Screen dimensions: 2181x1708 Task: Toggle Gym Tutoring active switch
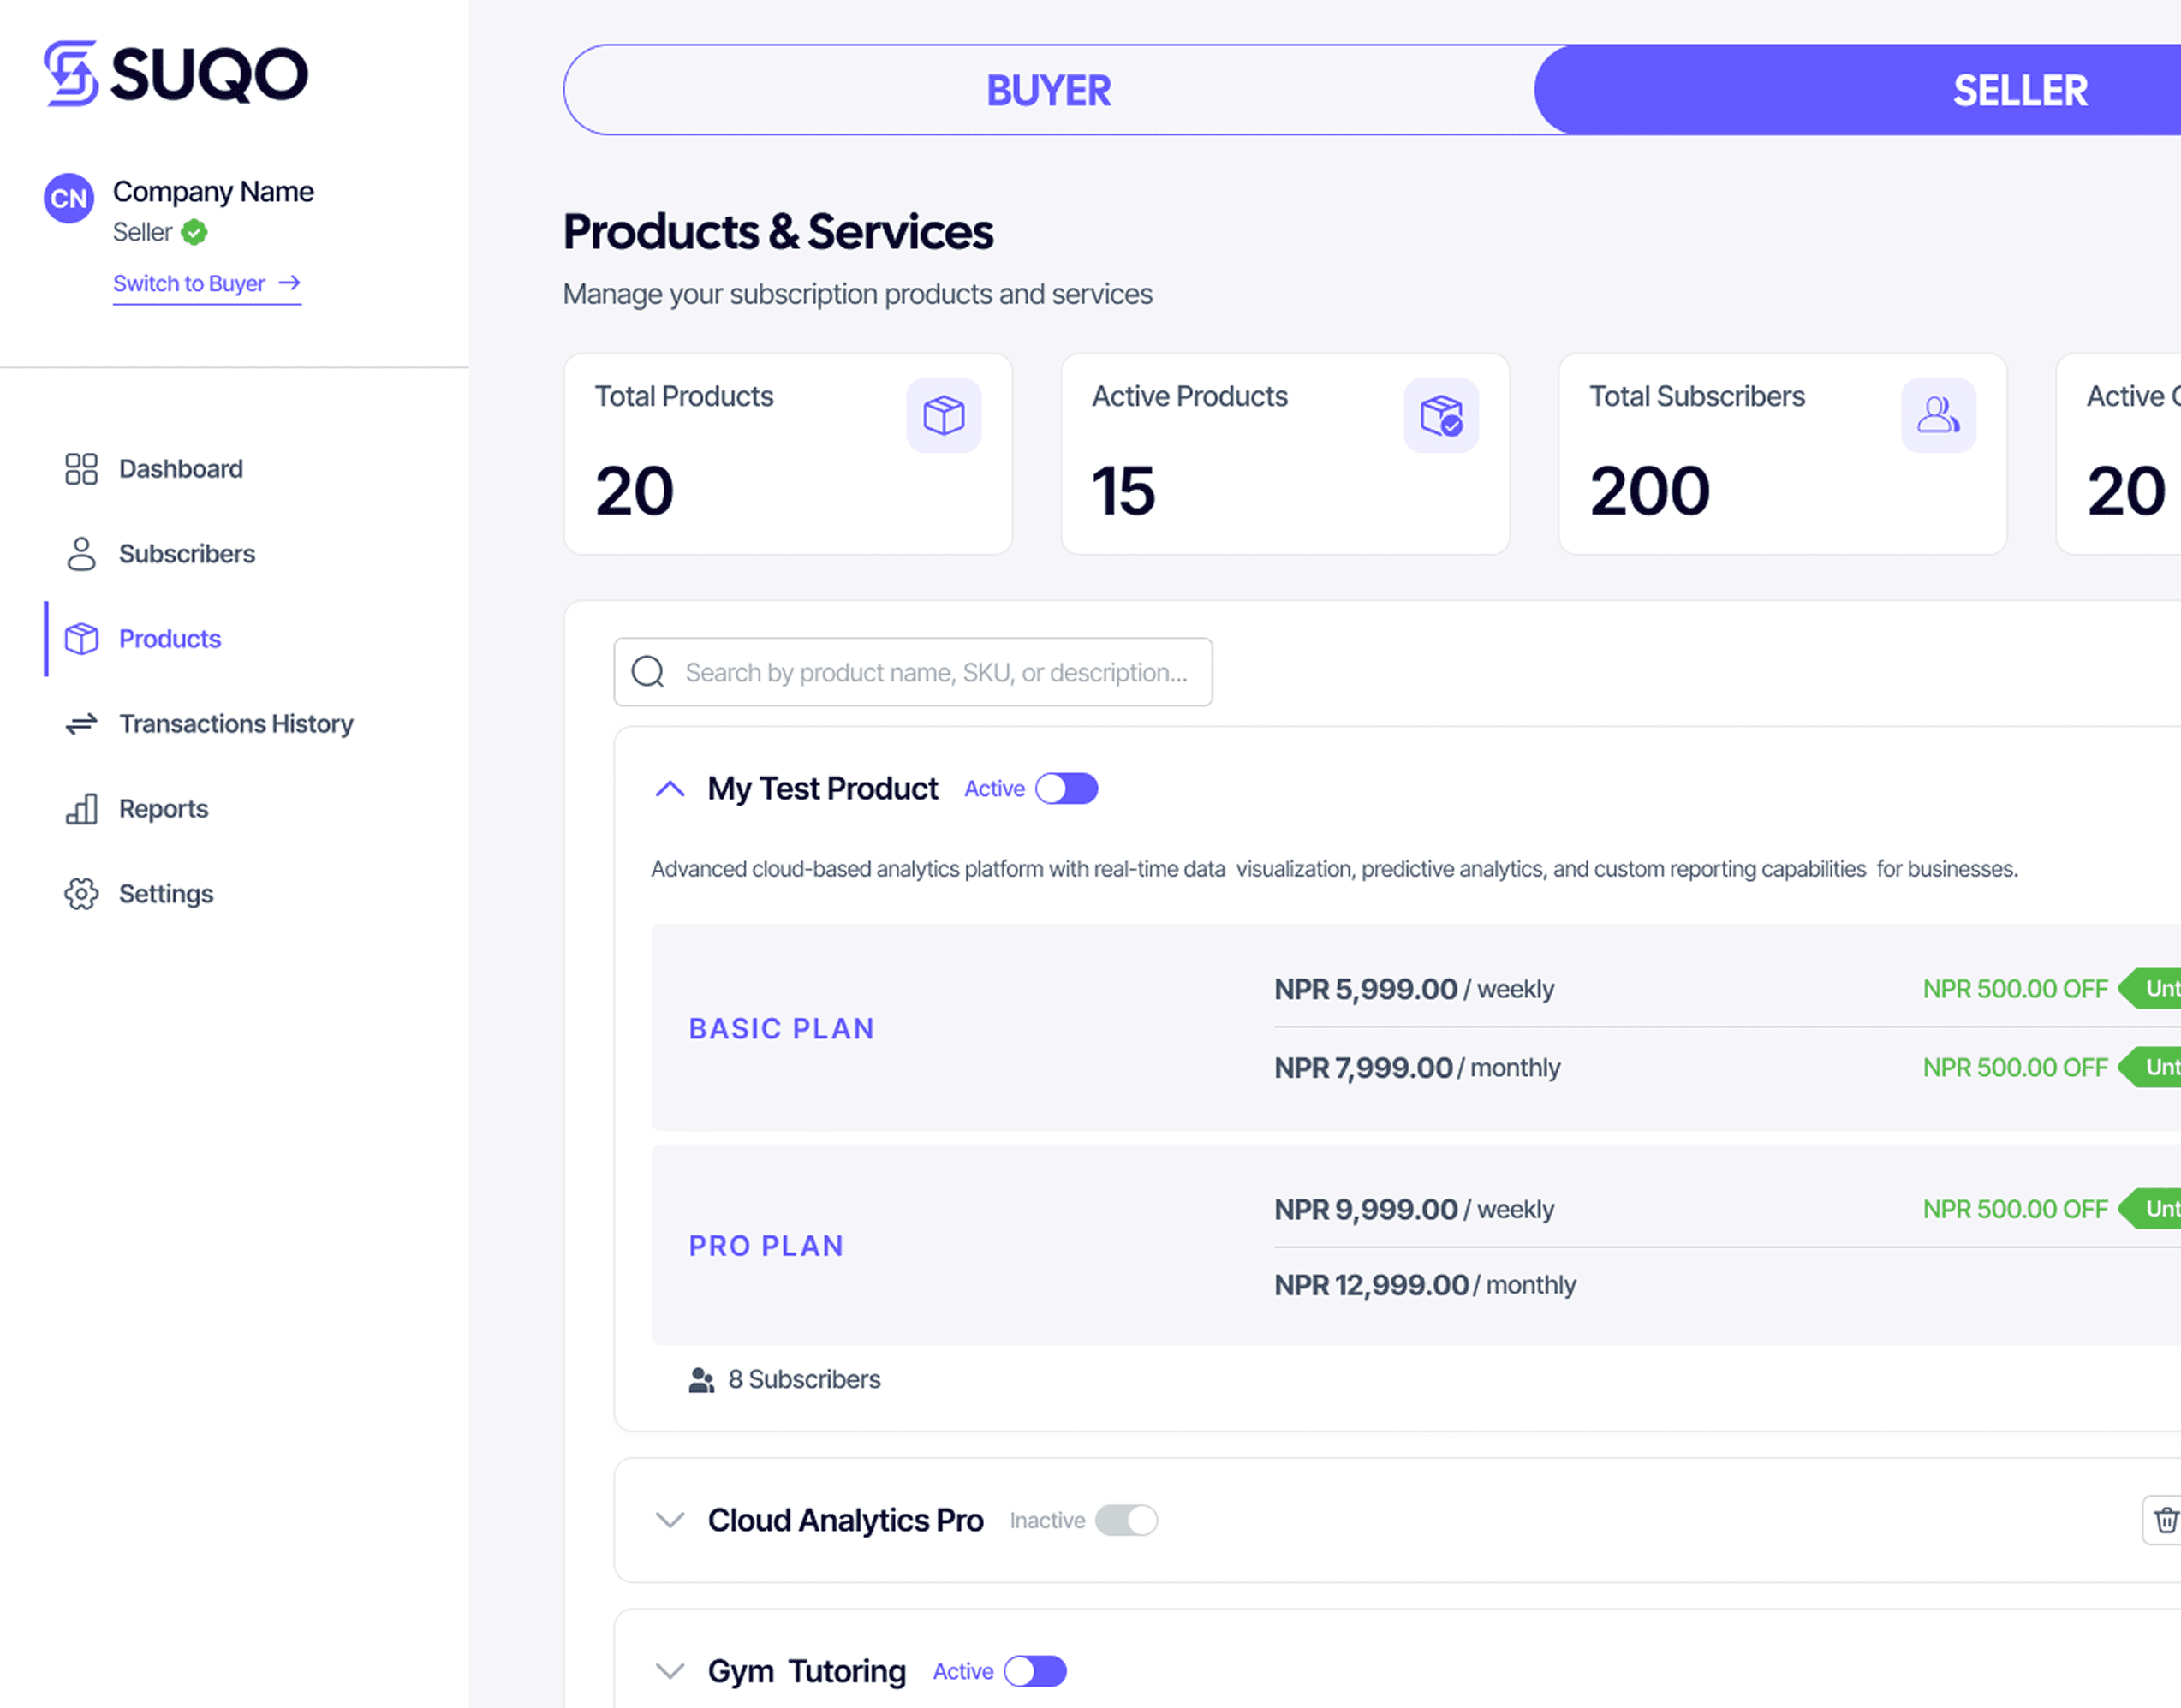pos(1036,1672)
